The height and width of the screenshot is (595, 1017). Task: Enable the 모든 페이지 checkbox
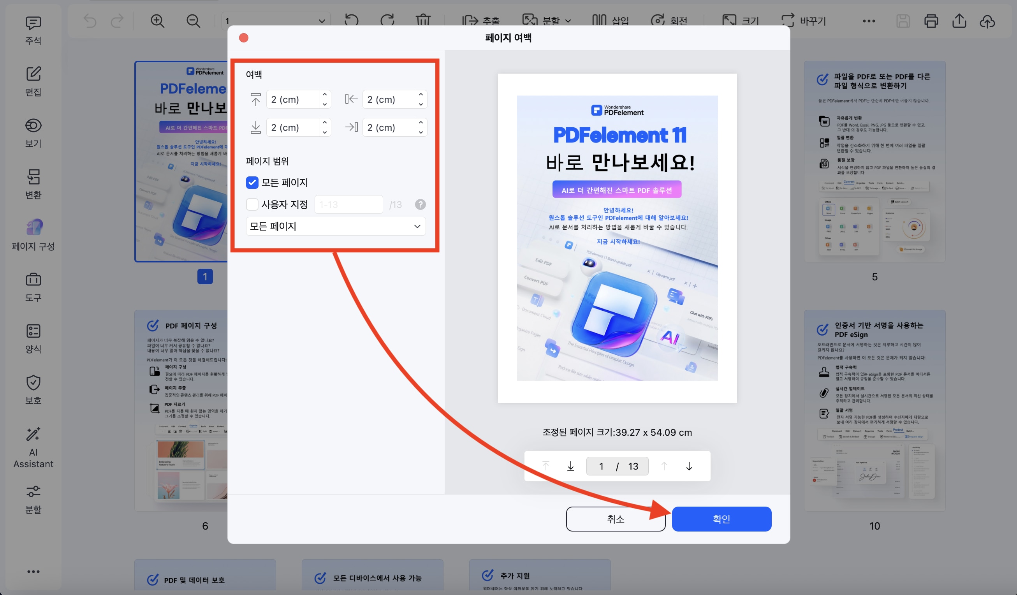[x=252, y=183]
